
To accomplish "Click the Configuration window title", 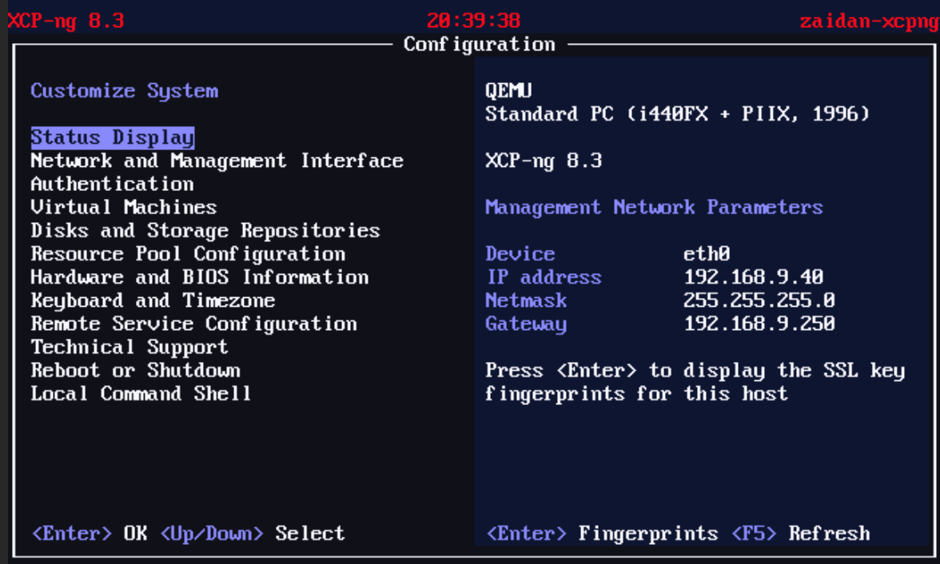I will tap(480, 45).
